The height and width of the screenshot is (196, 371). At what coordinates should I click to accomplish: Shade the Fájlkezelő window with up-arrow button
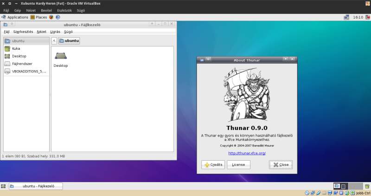(x=152, y=24)
